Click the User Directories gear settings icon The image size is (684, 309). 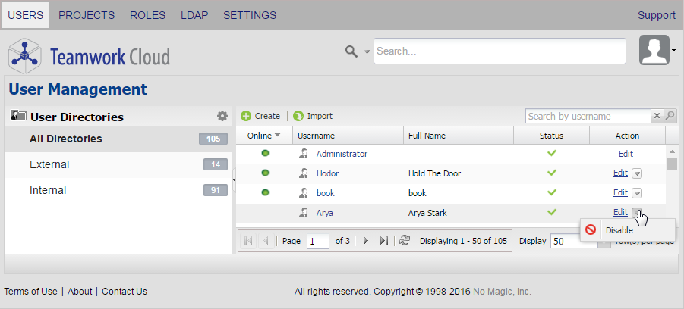pyautogui.click(x=222, y=116)
